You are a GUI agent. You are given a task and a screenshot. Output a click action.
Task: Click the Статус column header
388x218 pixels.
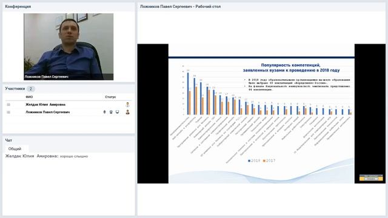coord(110,97)
